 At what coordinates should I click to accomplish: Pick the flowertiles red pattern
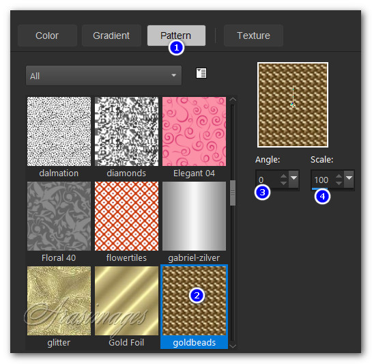126,216
